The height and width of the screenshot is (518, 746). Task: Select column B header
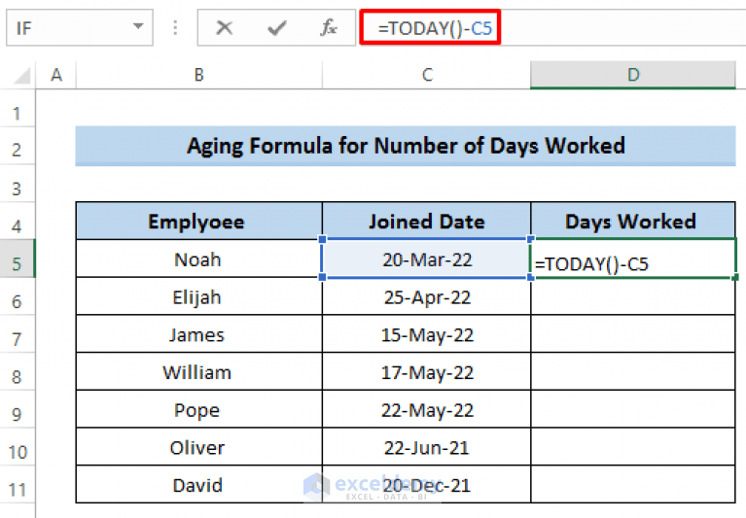198,75
